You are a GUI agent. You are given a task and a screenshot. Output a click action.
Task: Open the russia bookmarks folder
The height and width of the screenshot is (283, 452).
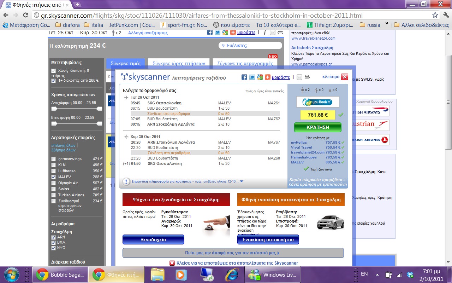pyautogui.click(x=370, y=25)
